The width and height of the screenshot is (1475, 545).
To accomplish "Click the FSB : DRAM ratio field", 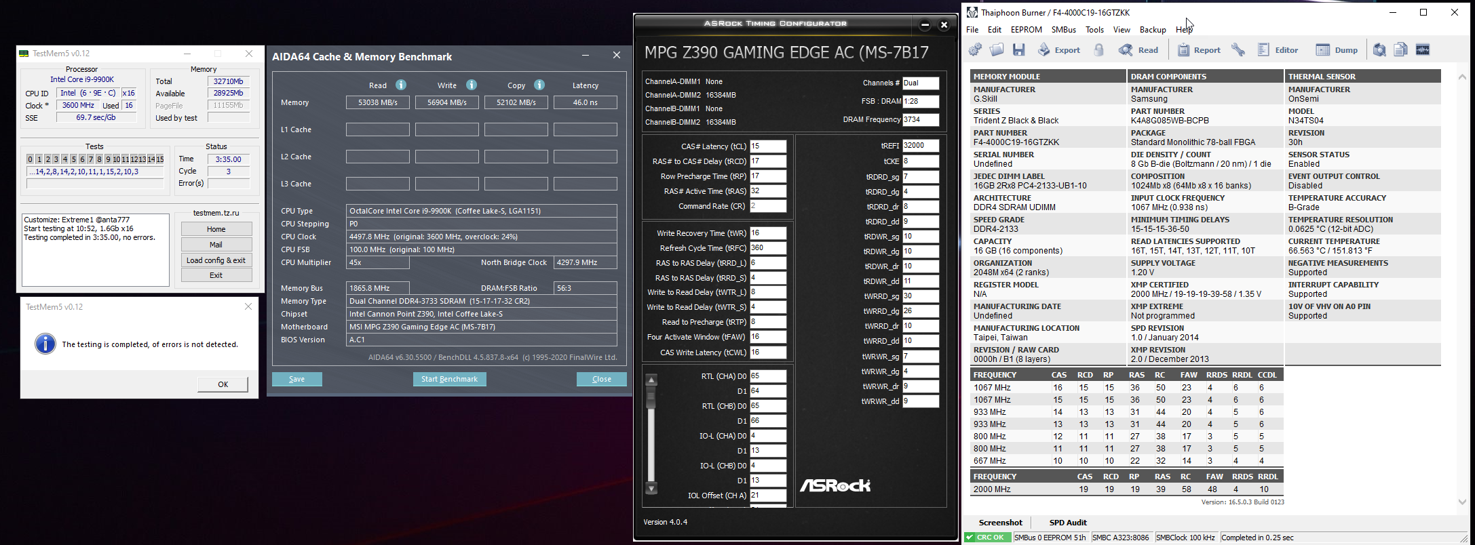I will (x=921, y=102).
